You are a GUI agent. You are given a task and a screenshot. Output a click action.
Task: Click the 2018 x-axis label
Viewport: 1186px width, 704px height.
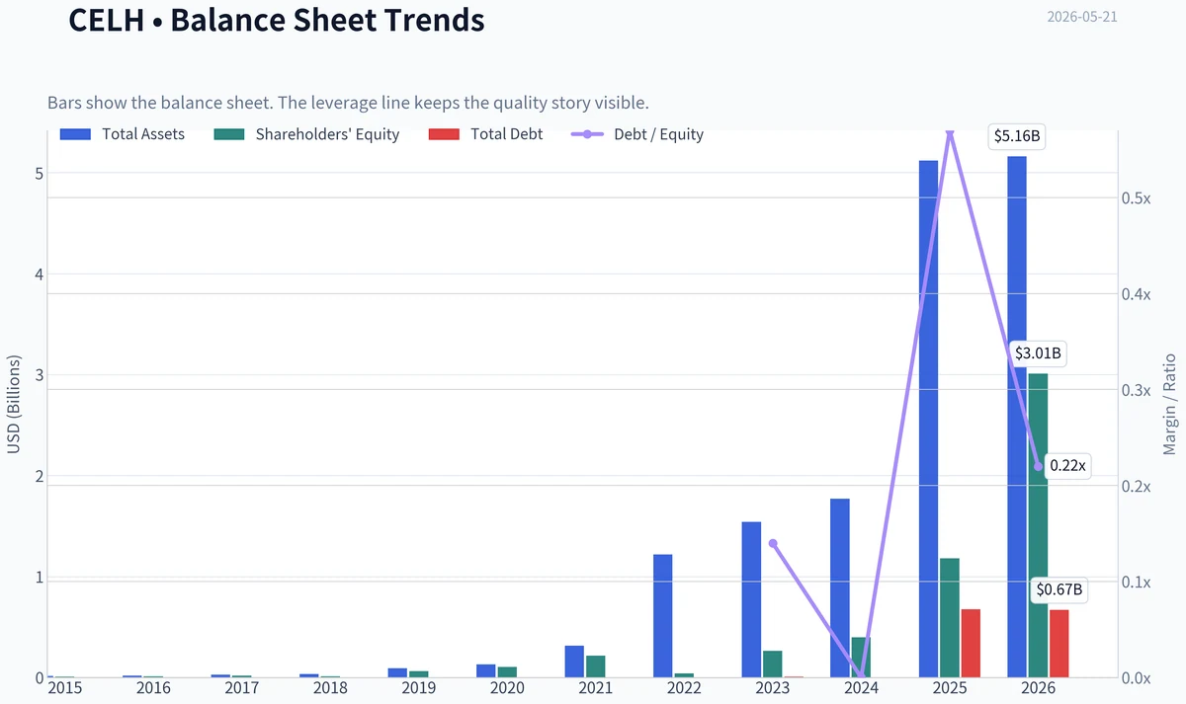330,687
